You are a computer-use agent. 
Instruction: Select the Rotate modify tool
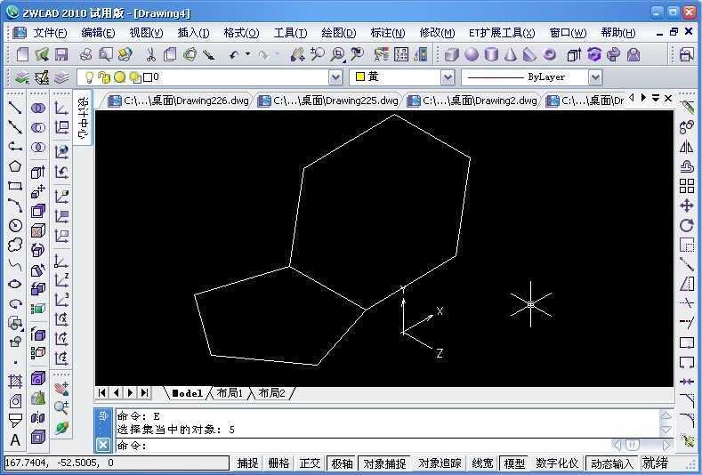coord(686,225)
